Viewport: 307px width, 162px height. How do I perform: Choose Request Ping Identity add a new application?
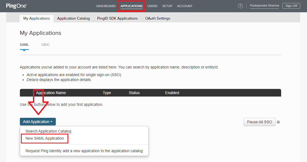point(84,151)
